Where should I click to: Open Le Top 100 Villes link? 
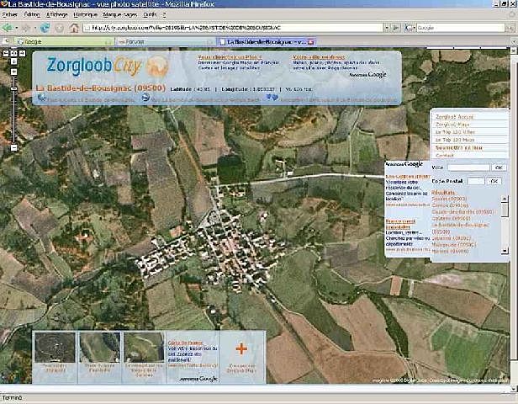(455, 132)
